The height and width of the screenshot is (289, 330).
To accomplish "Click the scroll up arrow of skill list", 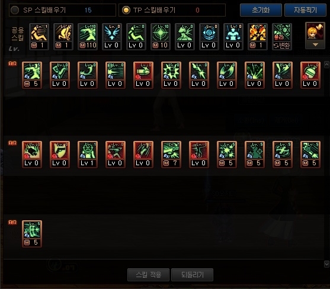I will coord(326,65).
